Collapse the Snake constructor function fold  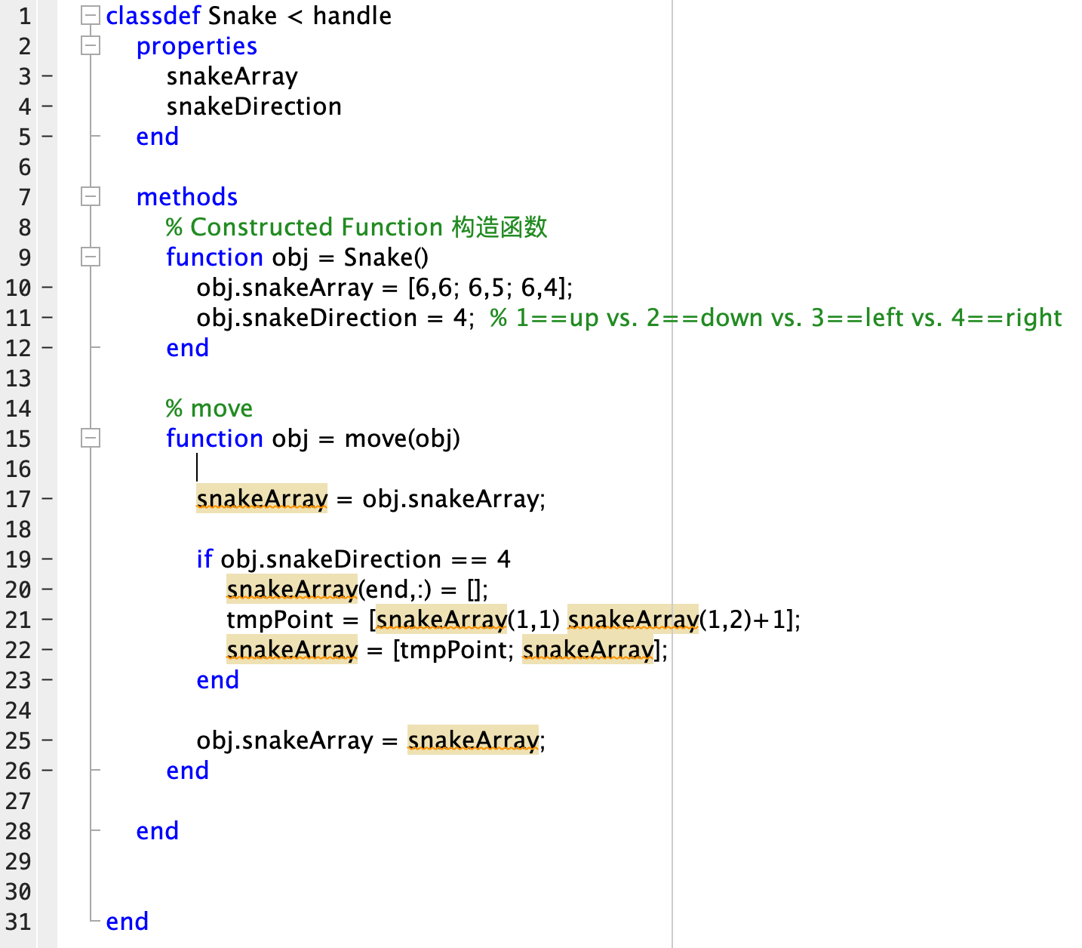point(91,257)
